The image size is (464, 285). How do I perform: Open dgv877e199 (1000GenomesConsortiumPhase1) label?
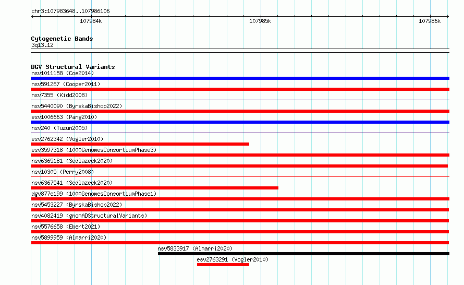[94, 194]
